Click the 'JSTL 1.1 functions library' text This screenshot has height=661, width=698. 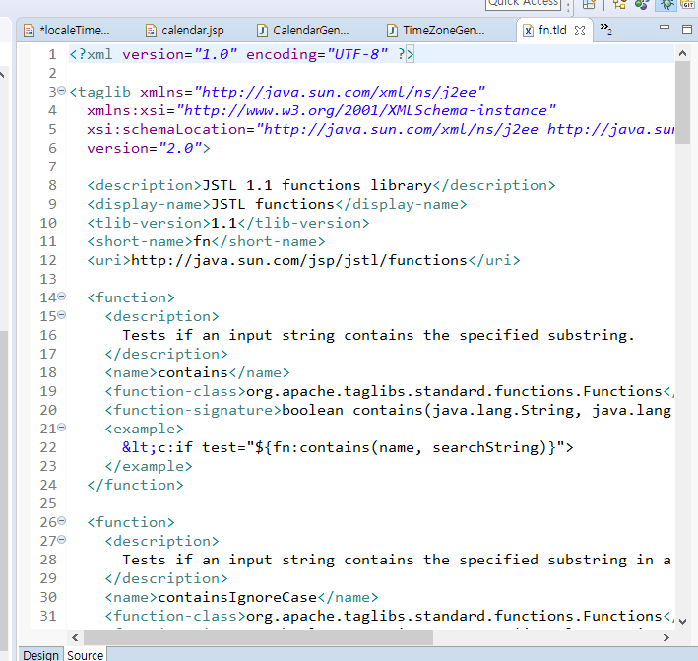[317, 185]
